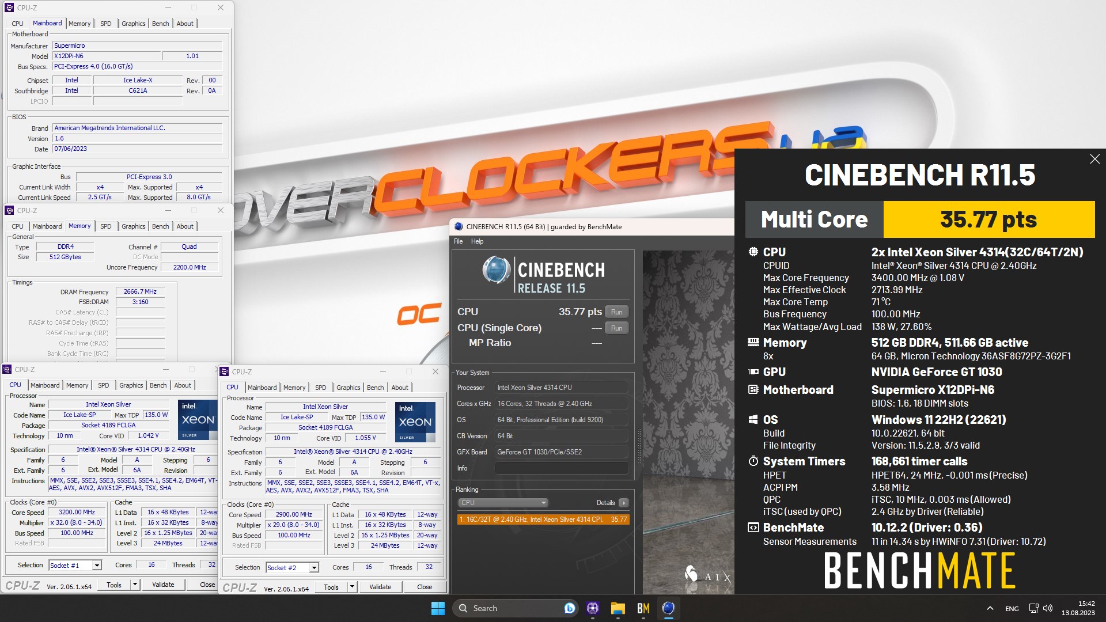Click the Cinebench Info input field
The height and width of the screenshot is (622, 1106).
[x=561, y=468]
